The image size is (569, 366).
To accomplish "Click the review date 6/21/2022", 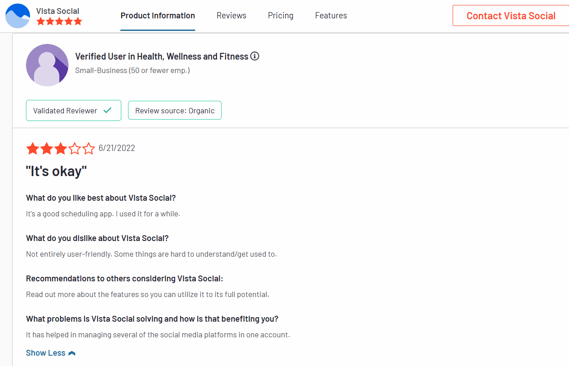I will click(117, 148).
